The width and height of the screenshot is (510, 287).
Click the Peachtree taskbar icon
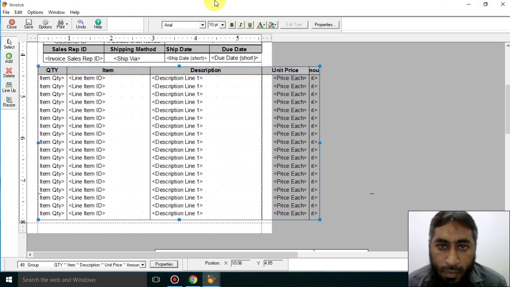(211, 280)
